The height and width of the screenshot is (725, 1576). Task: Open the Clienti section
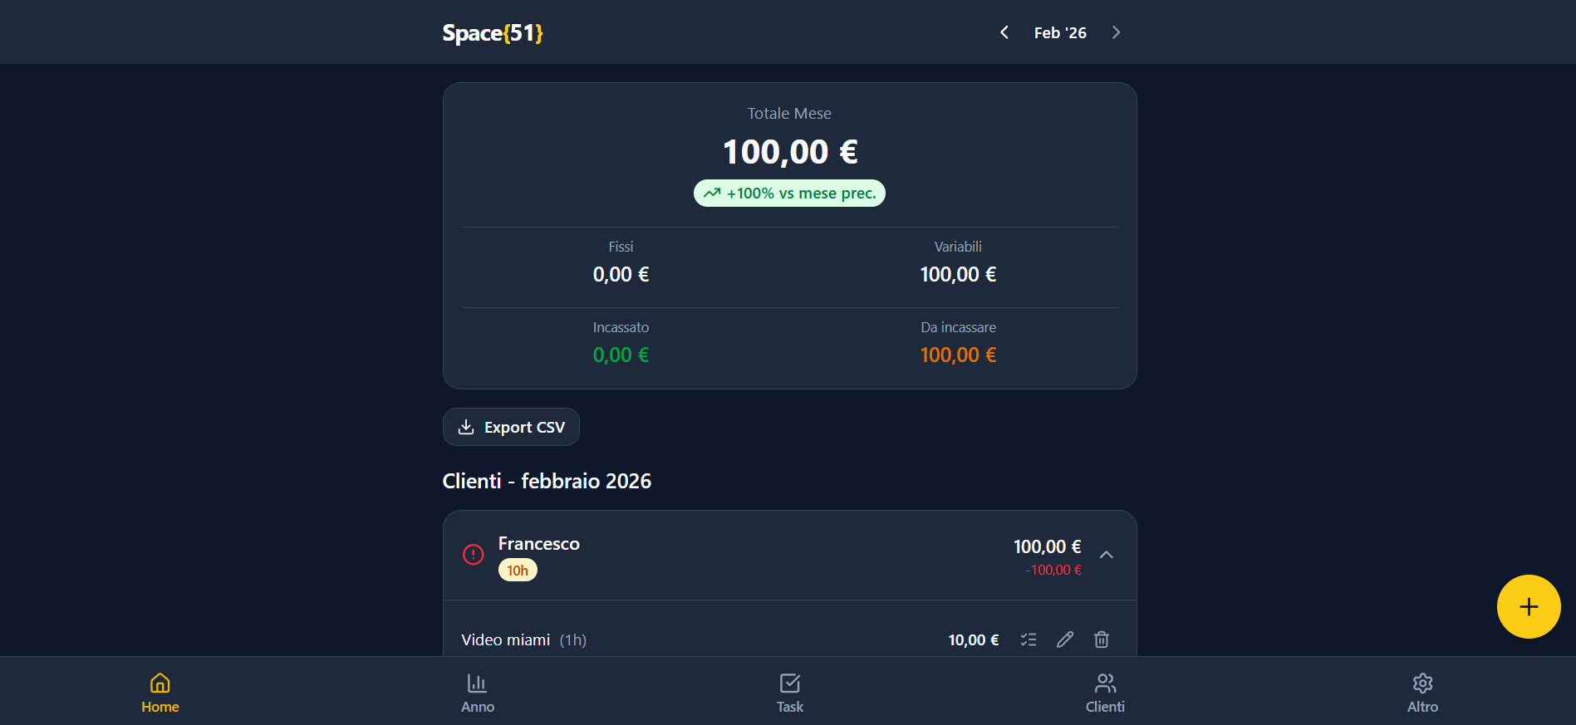[1104, 692]
